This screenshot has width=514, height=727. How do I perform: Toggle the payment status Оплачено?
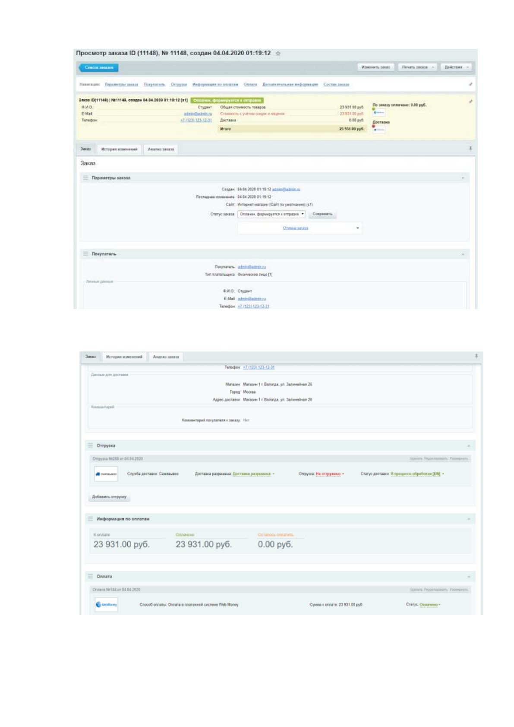click(430, 604)
